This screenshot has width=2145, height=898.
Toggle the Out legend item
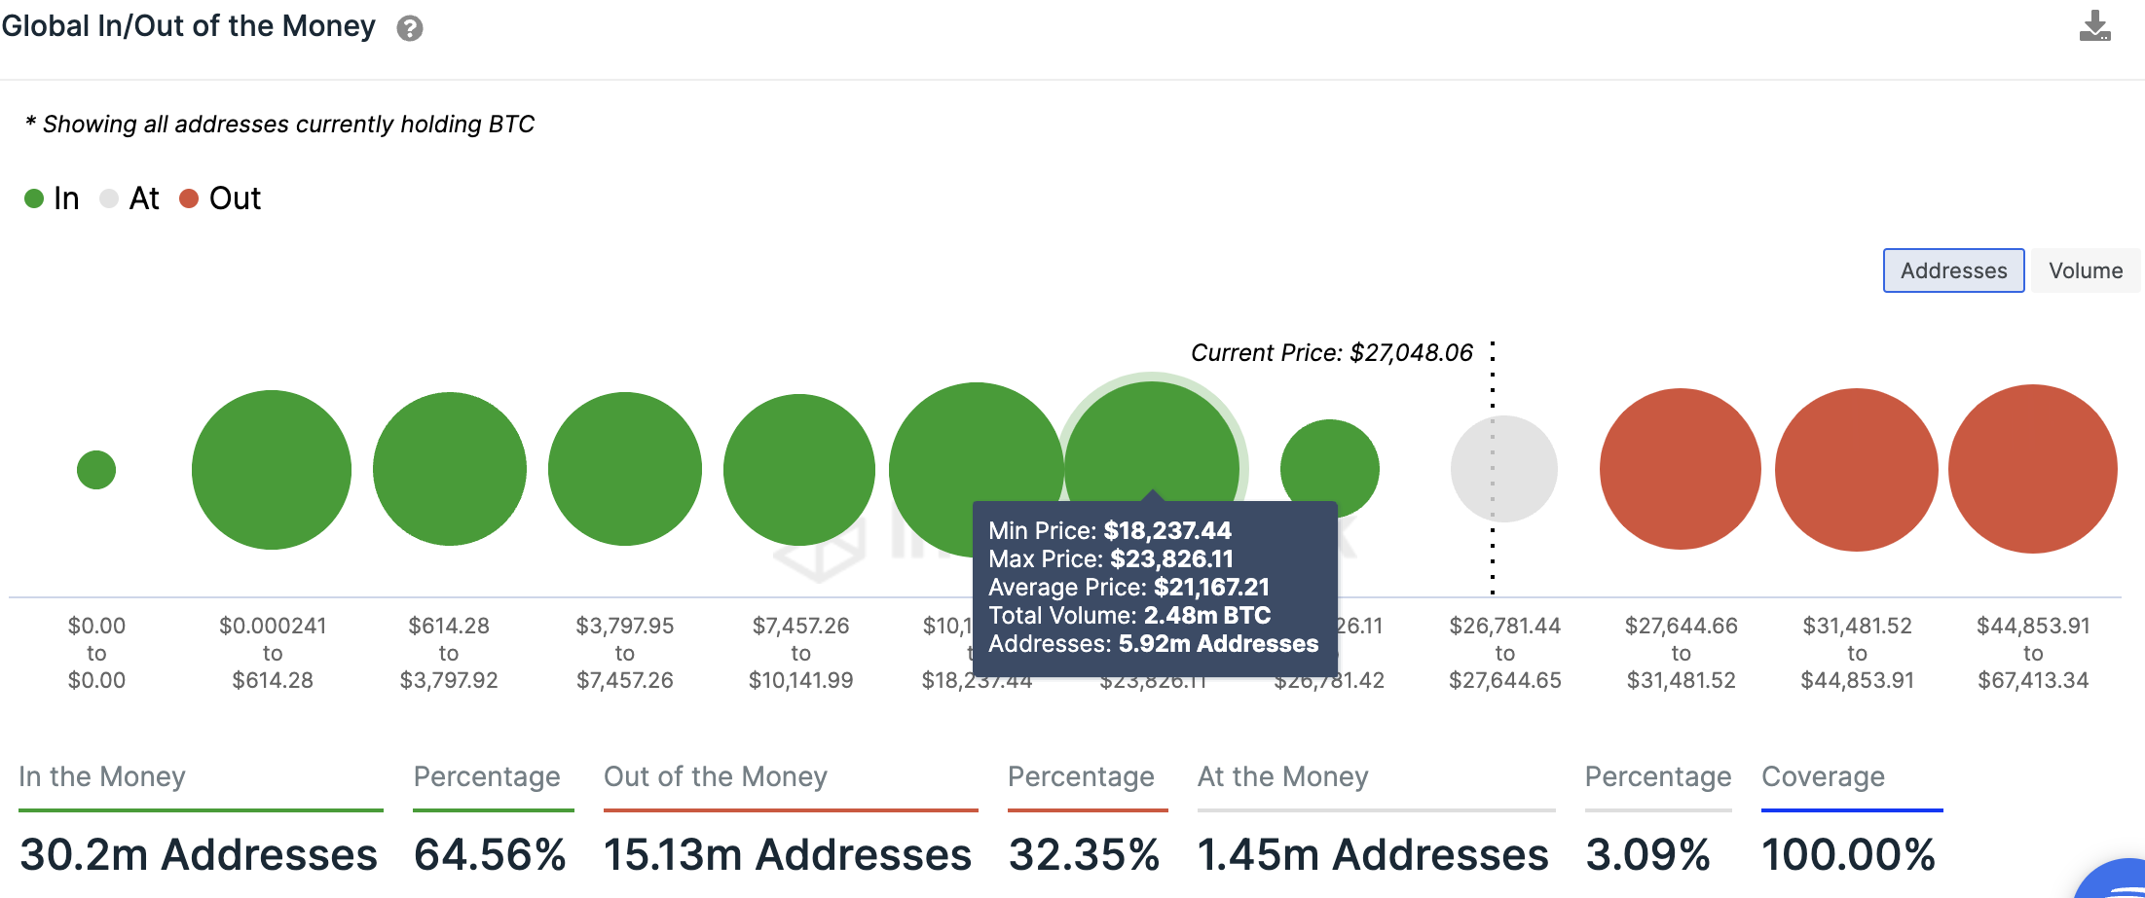tap(220, 198)
